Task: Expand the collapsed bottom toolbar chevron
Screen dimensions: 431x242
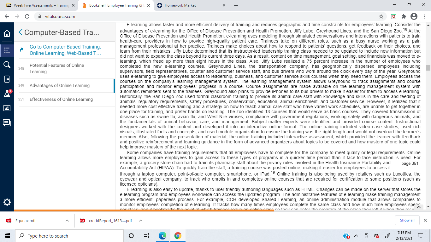Action: [x=419, y=207]
